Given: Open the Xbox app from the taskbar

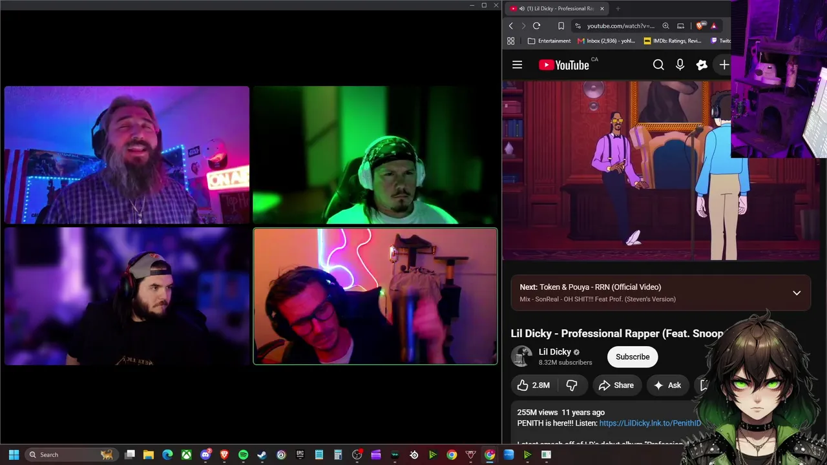Looking at the screenshot, I should (x=186, y=455).
